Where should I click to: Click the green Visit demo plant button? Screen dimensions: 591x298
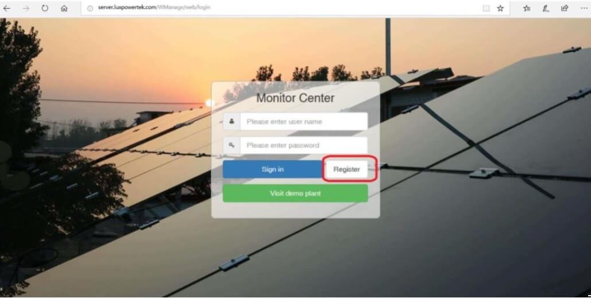point(295,193)
